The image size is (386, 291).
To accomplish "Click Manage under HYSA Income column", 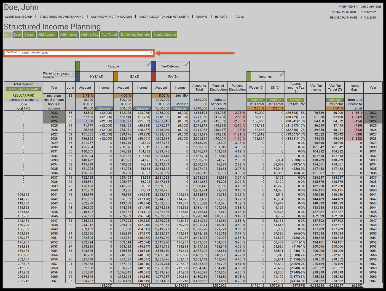I will coord(104,109).
